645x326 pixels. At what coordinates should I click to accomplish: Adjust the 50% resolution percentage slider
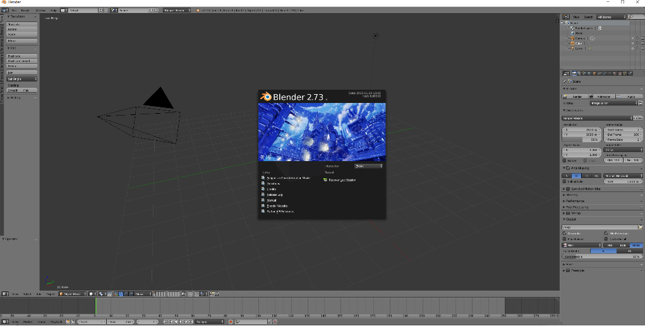[x=582, y=140]
